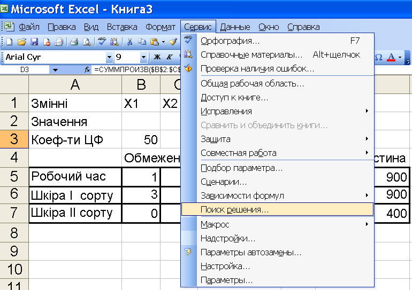Screen dimensions: 412x290
Task: Choose Настройка… menu item
Action: point(278,266)
